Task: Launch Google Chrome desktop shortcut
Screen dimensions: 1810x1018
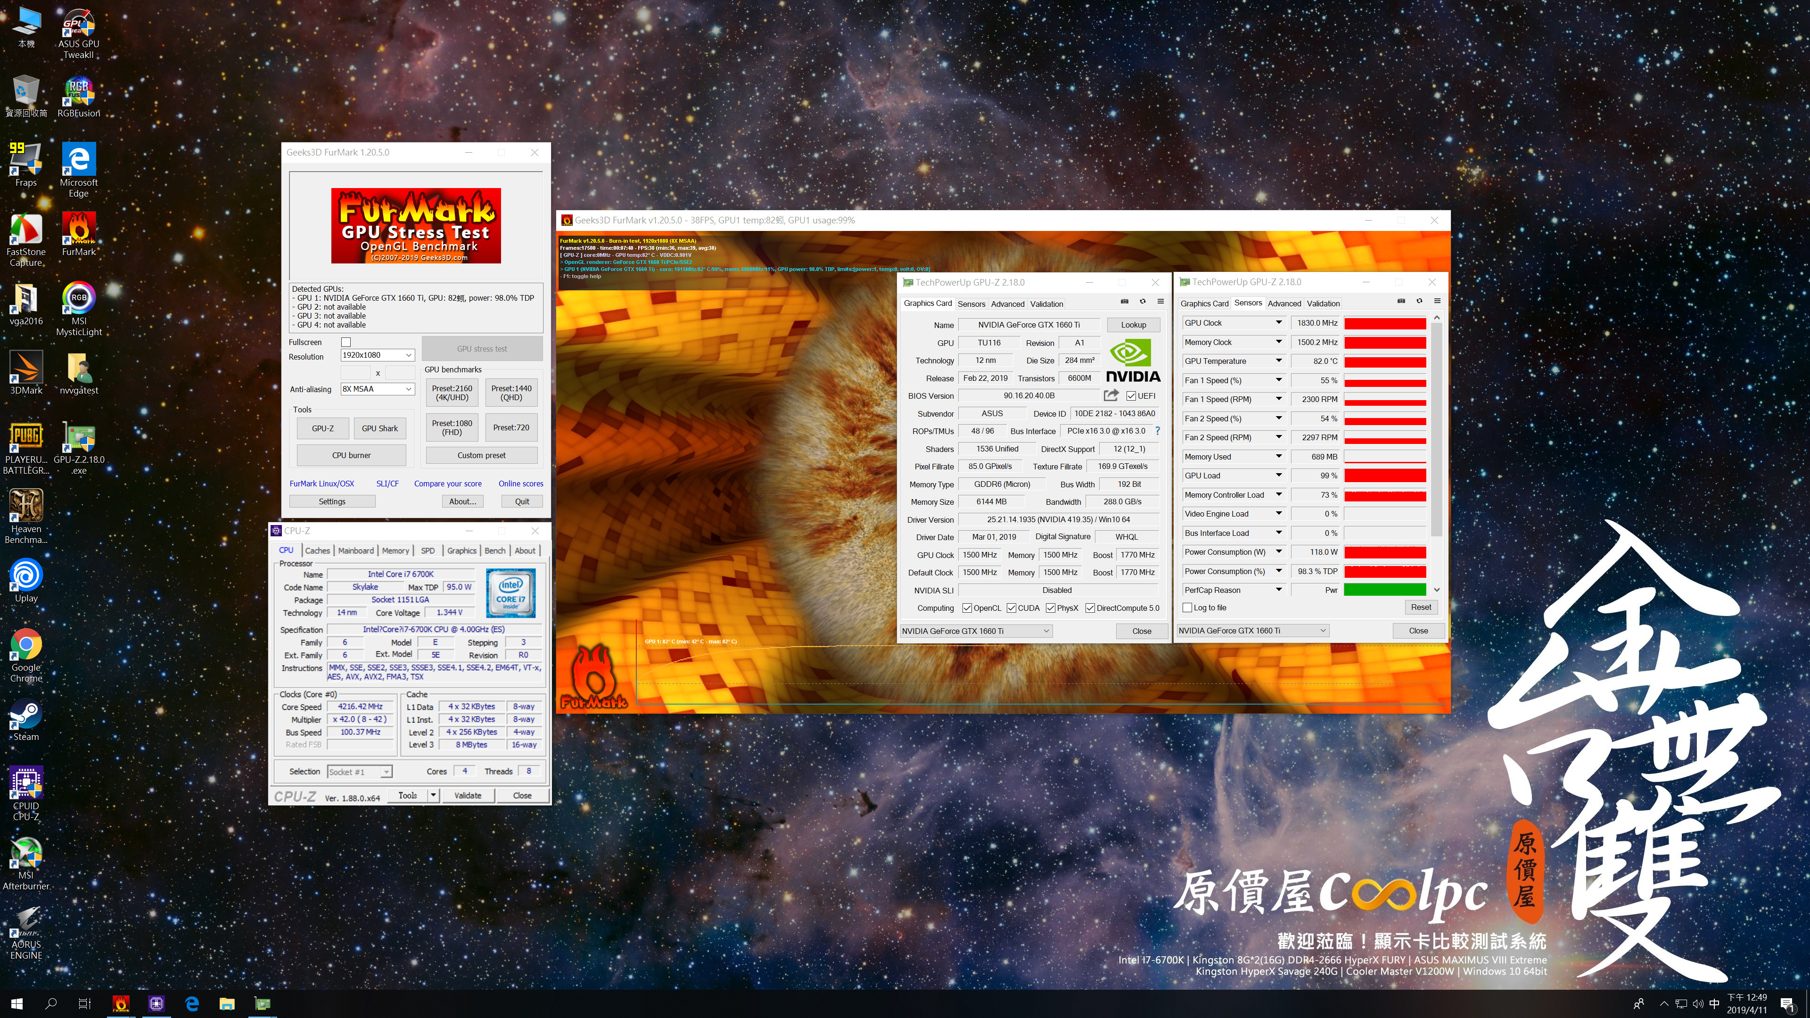Action: pyautogui.click(x=26, y=656)
